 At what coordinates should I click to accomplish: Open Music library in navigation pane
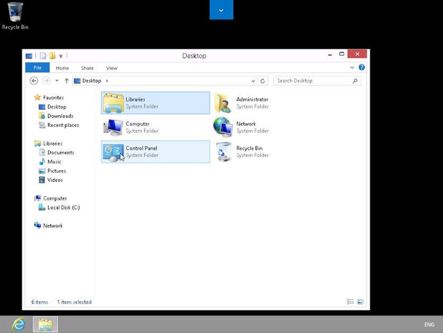[x=54, y=162]
